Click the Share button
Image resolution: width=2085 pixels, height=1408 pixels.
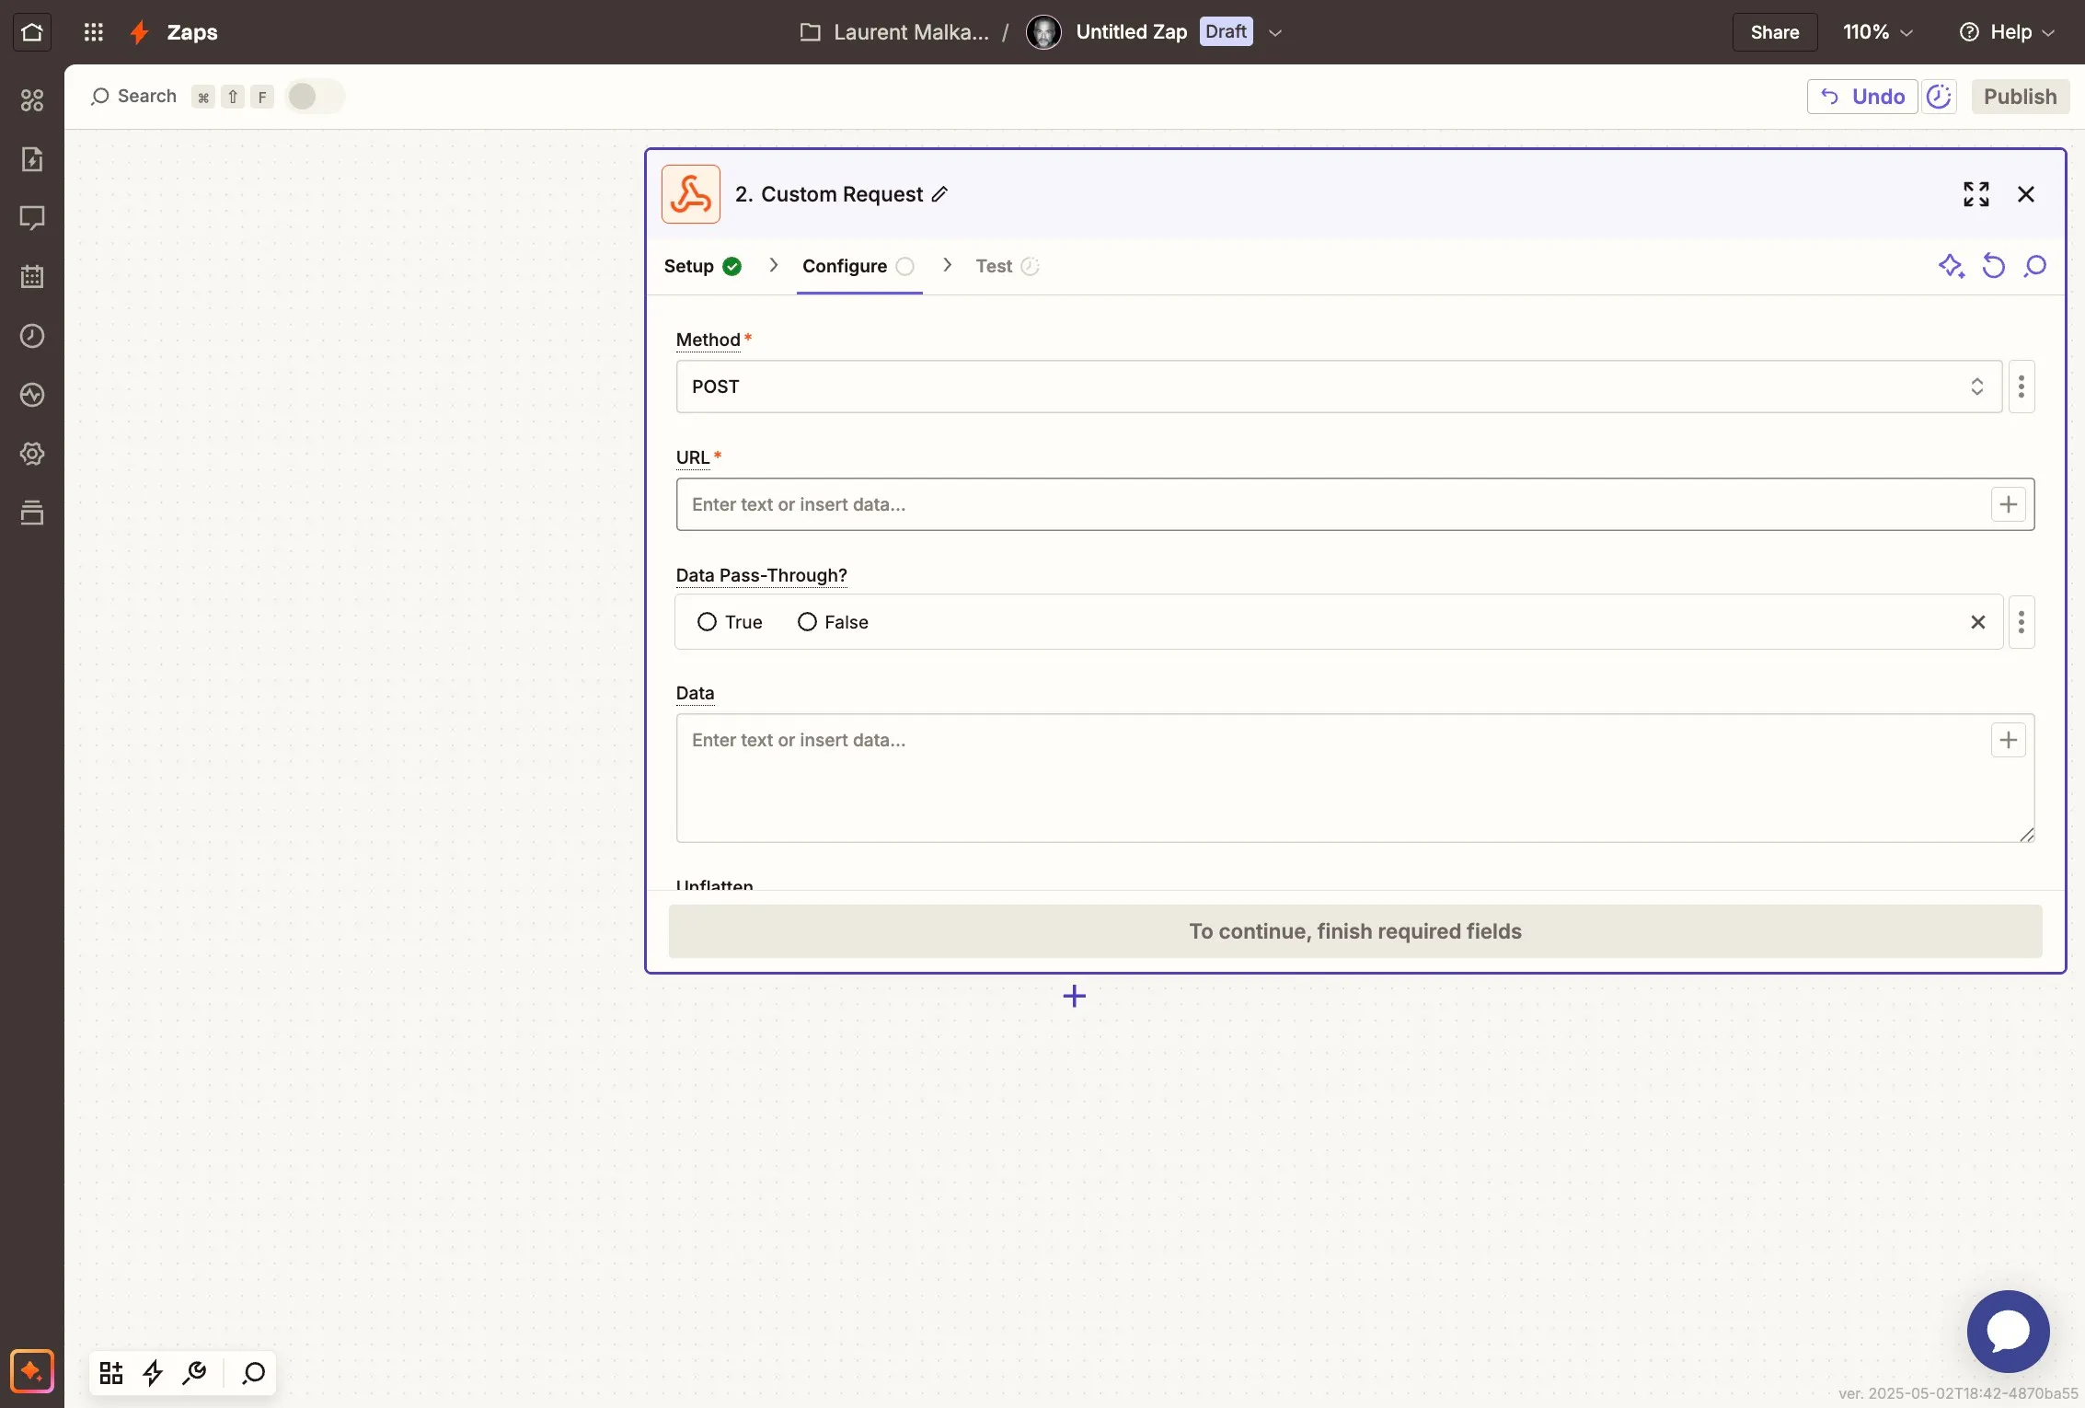[x=1775, y=32]
